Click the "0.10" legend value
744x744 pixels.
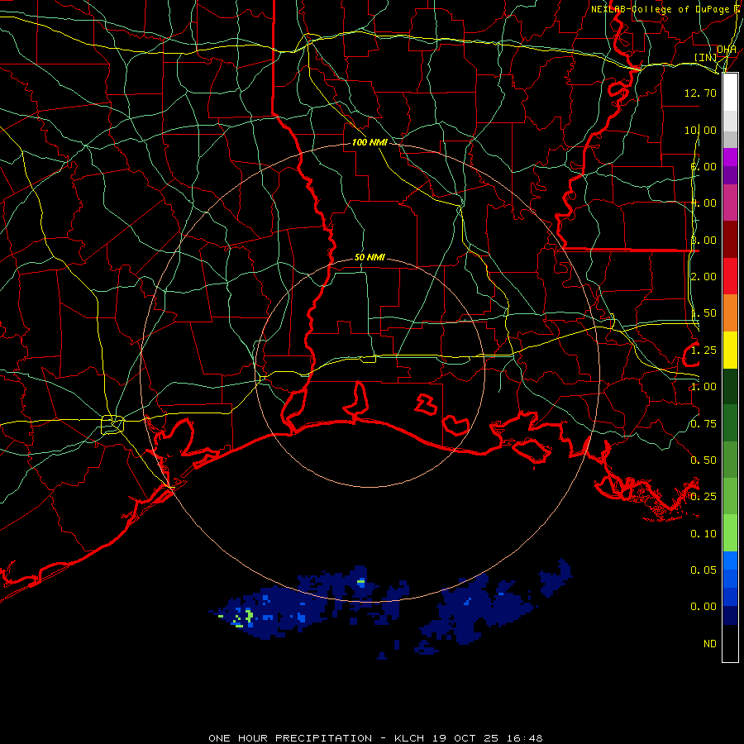(703, 534)
